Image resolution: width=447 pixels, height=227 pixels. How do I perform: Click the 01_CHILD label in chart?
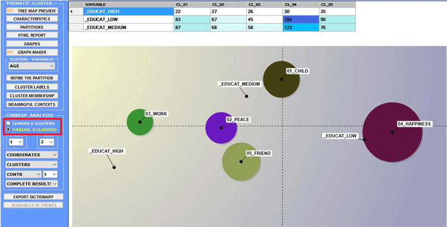pyautogui.click(x=297, y=71)
